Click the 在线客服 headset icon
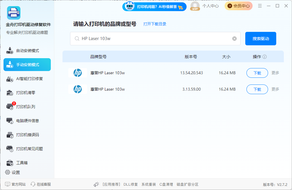The width and height of the screenshot is (292, 190). tap(33, 184)
